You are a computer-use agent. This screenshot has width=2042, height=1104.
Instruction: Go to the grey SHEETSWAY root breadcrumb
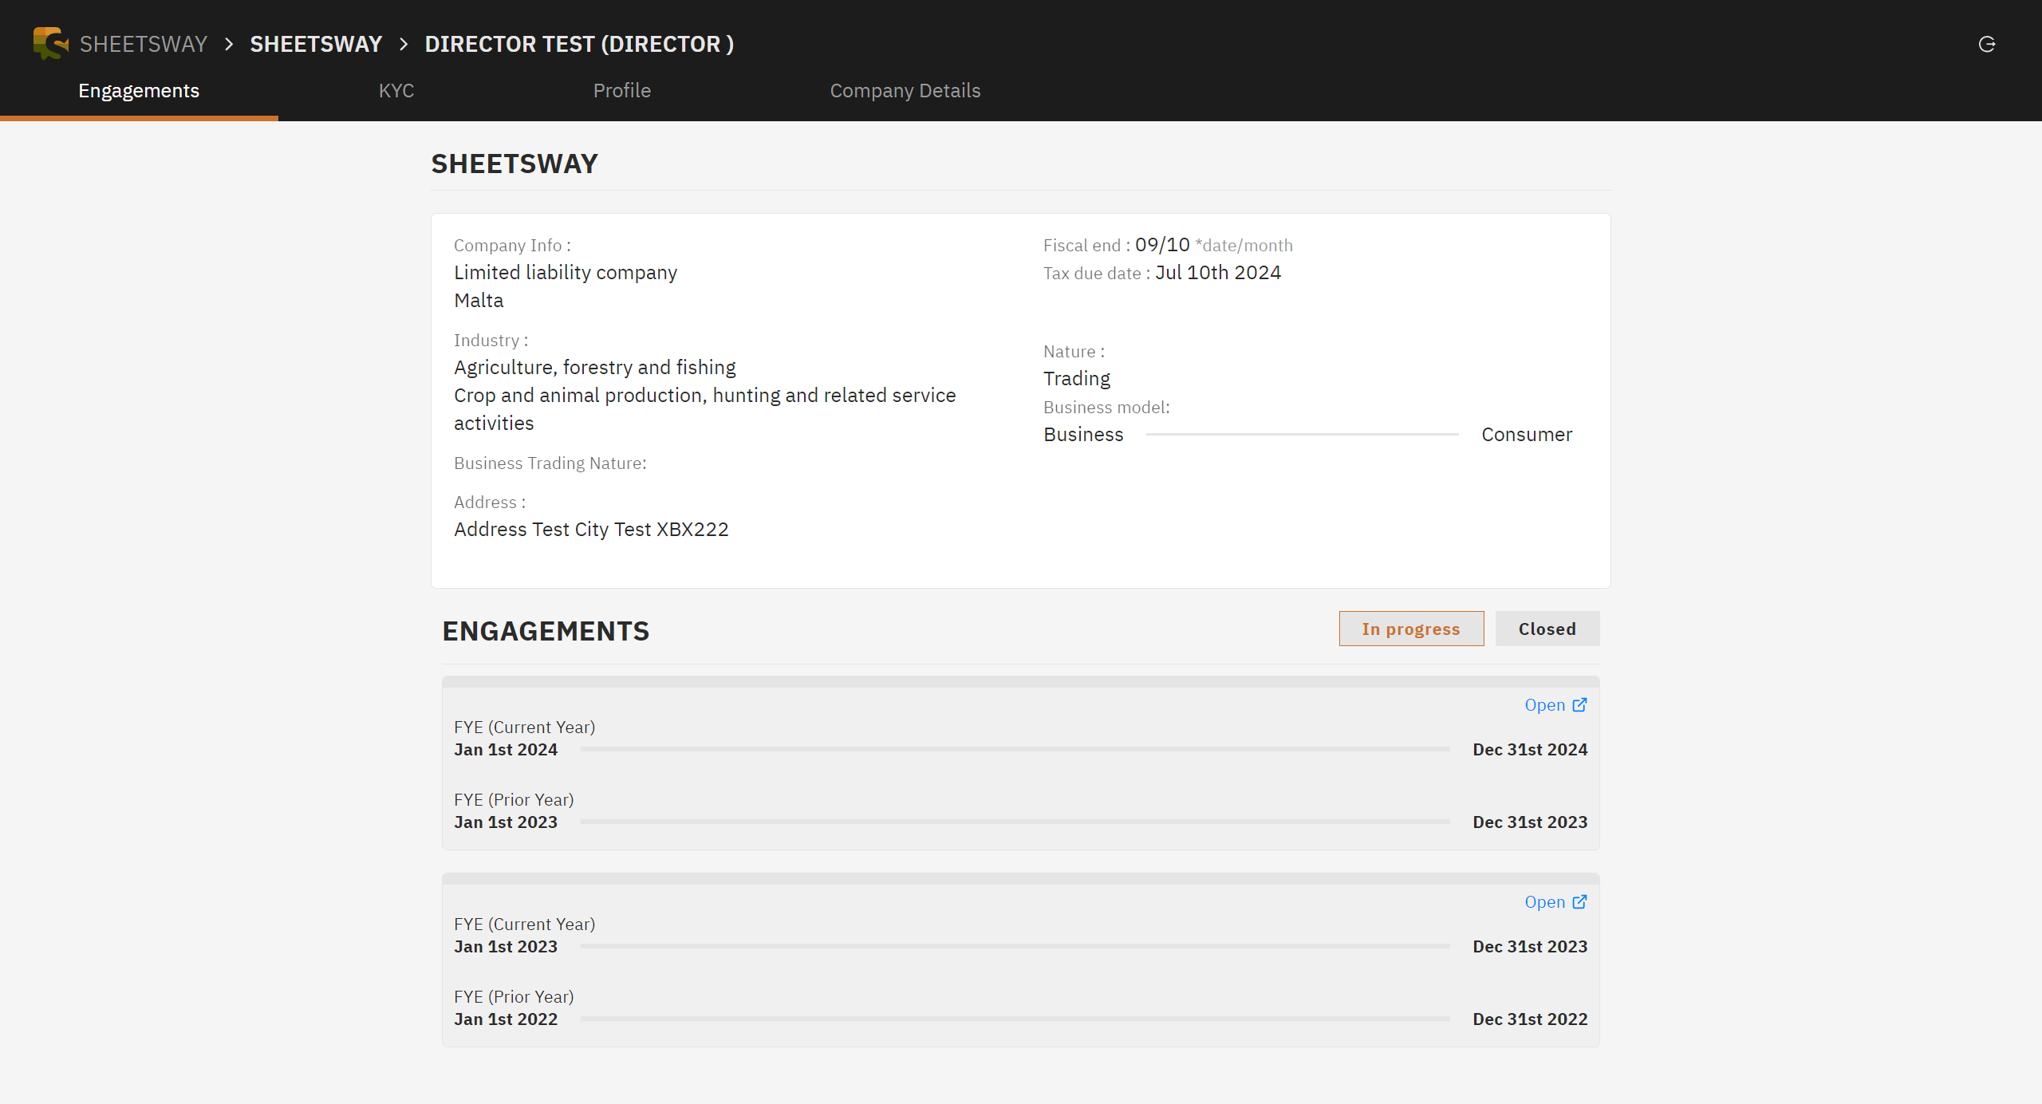click(144, 44)
